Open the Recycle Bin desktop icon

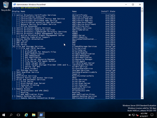6,6
